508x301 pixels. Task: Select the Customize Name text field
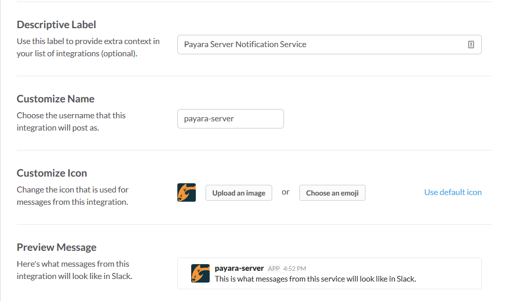tap(231, 118)
